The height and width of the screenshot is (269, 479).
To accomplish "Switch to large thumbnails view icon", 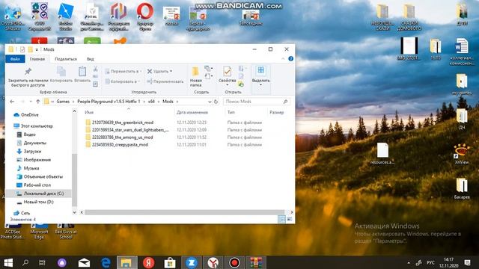I will coord(290,219).
